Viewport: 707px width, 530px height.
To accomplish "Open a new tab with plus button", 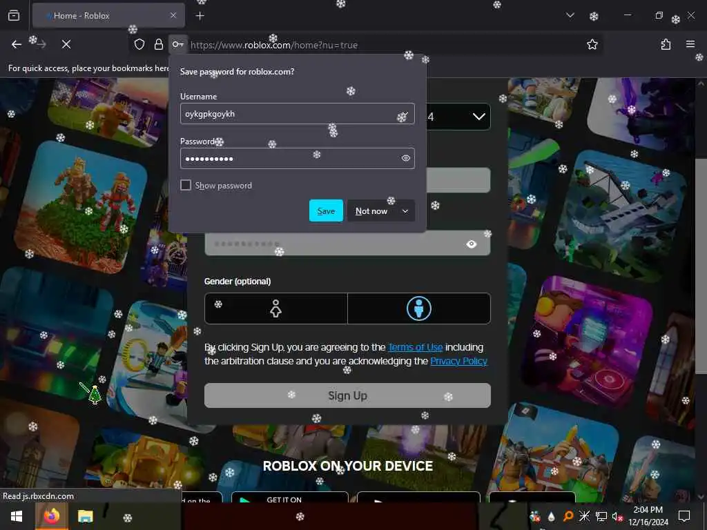I will point(200,16).
